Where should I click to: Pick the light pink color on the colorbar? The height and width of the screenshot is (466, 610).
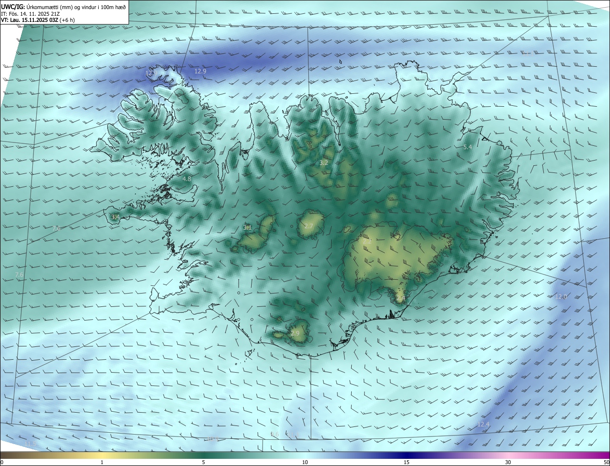pos(508,455)
